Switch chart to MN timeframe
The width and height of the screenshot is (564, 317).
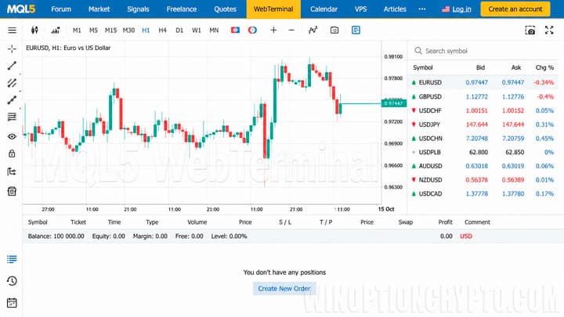(x=214, y=31)
